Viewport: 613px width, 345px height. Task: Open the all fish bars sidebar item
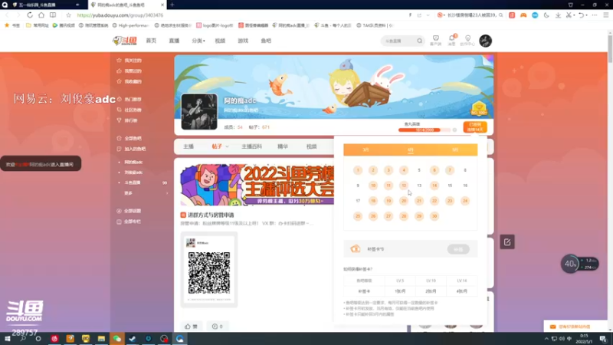(x=129, y=138)
